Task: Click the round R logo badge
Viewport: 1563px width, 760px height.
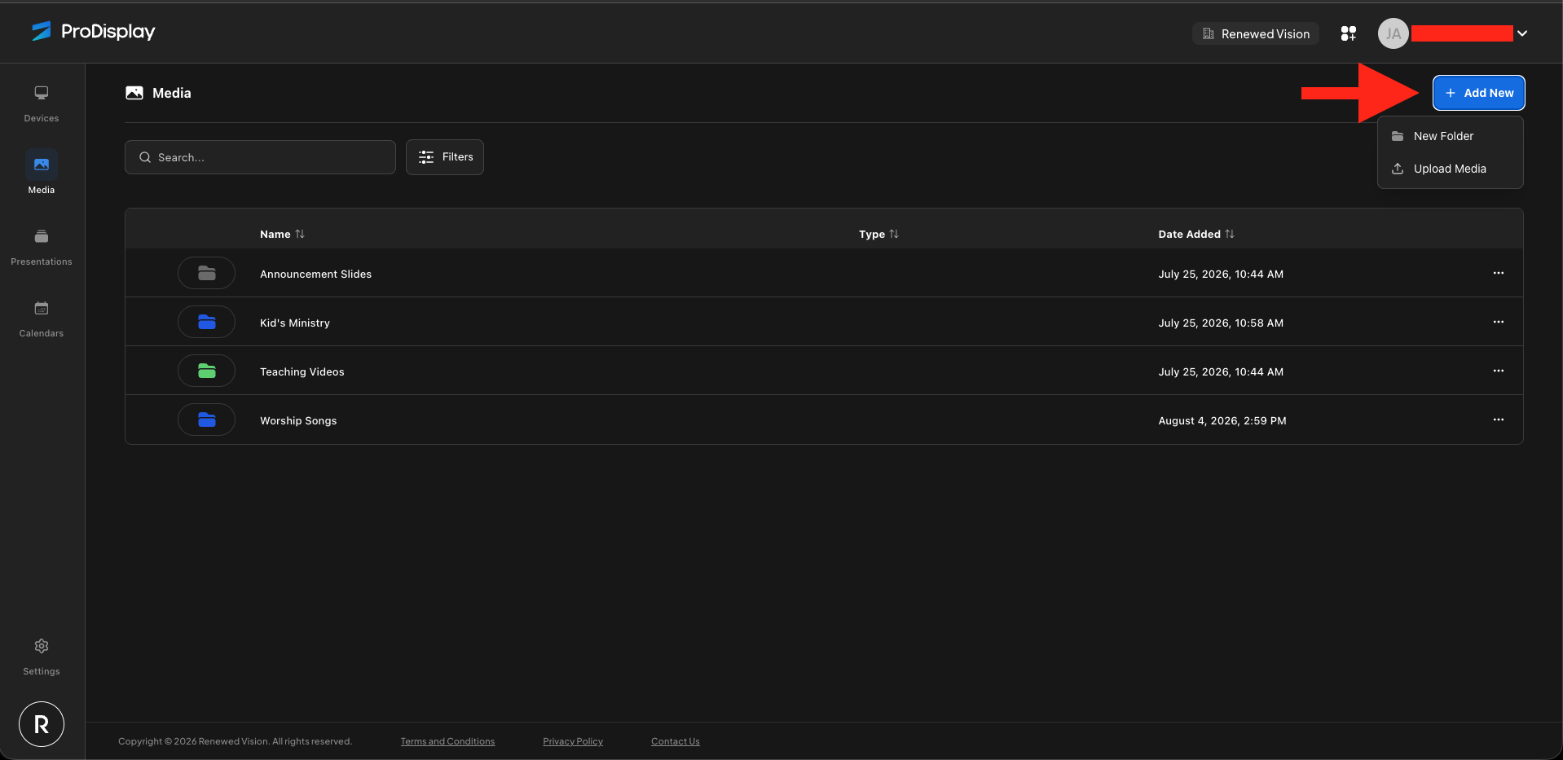Action: 42,724
